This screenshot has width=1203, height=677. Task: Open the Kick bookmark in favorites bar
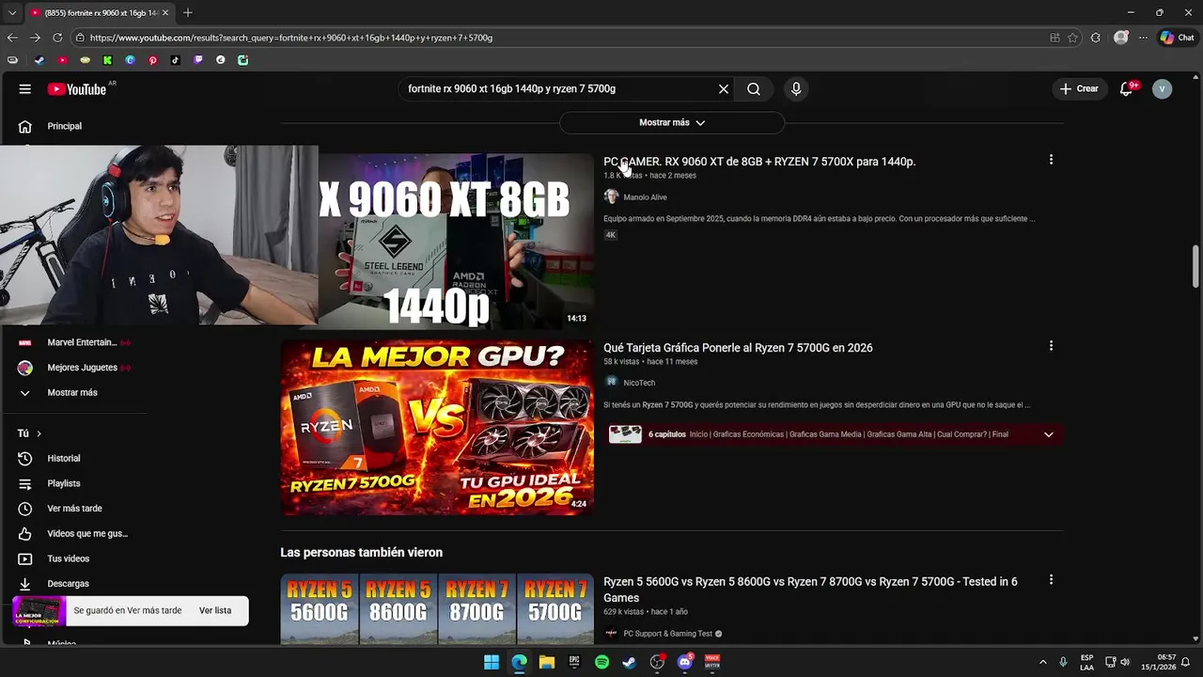click(x=107, y=60)
